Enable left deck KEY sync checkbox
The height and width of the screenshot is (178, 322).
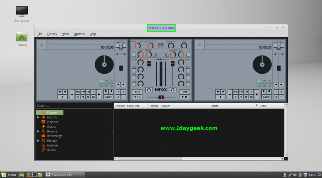click(124, 46)
